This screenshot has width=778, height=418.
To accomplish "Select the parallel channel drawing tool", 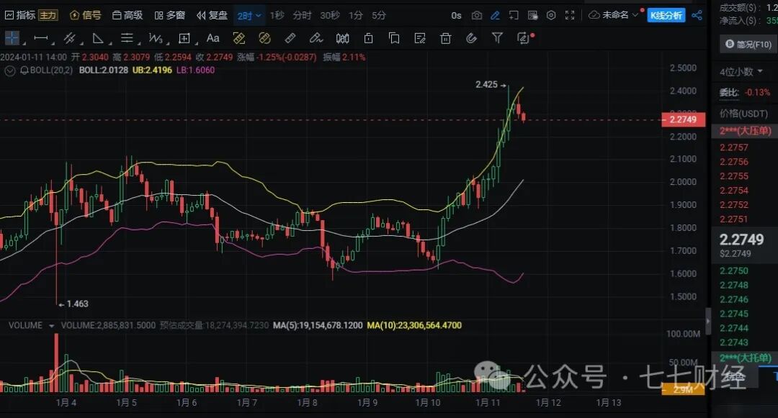I will click(69, 38).
